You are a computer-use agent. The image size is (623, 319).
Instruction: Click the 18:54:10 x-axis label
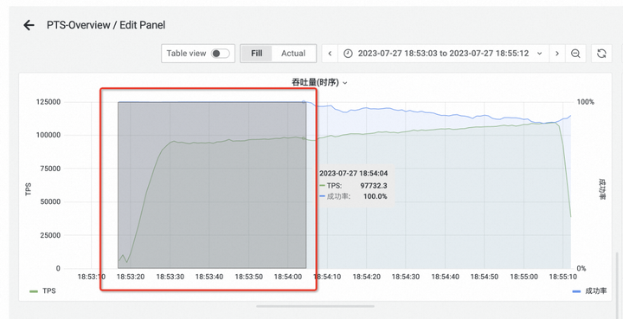[x=327, y=277]
